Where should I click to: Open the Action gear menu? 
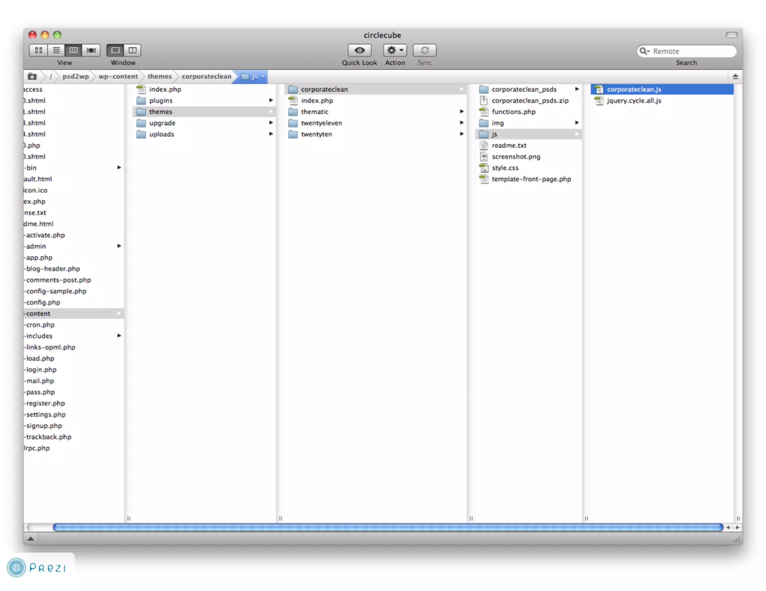coord(395,50)
